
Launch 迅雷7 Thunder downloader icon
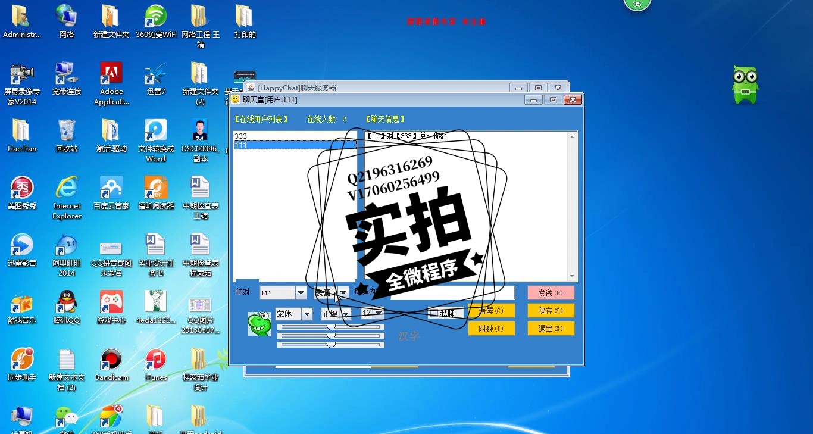(x=156, y=79)
